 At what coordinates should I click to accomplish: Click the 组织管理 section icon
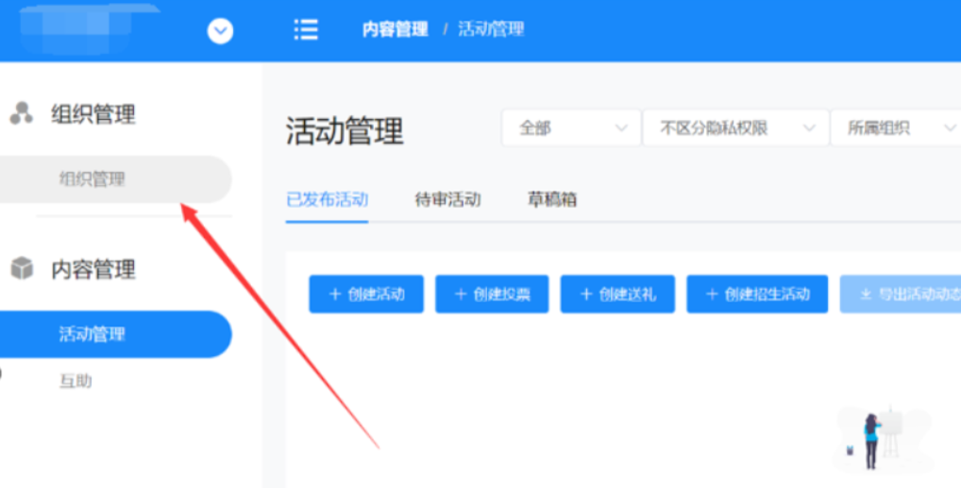[x=21, y=114]
